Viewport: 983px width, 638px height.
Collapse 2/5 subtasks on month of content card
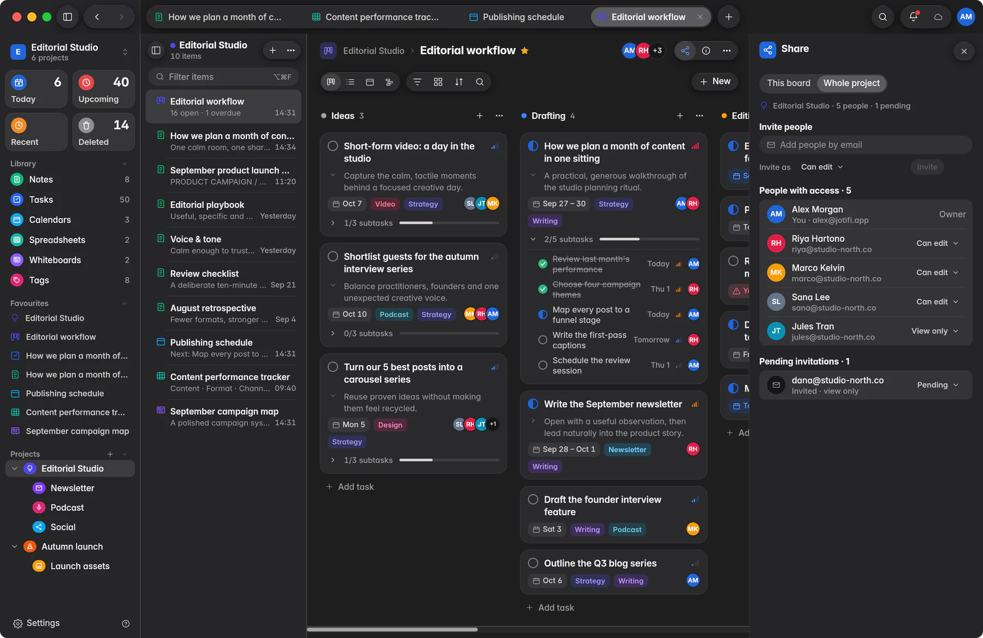[x=533, y=239]
